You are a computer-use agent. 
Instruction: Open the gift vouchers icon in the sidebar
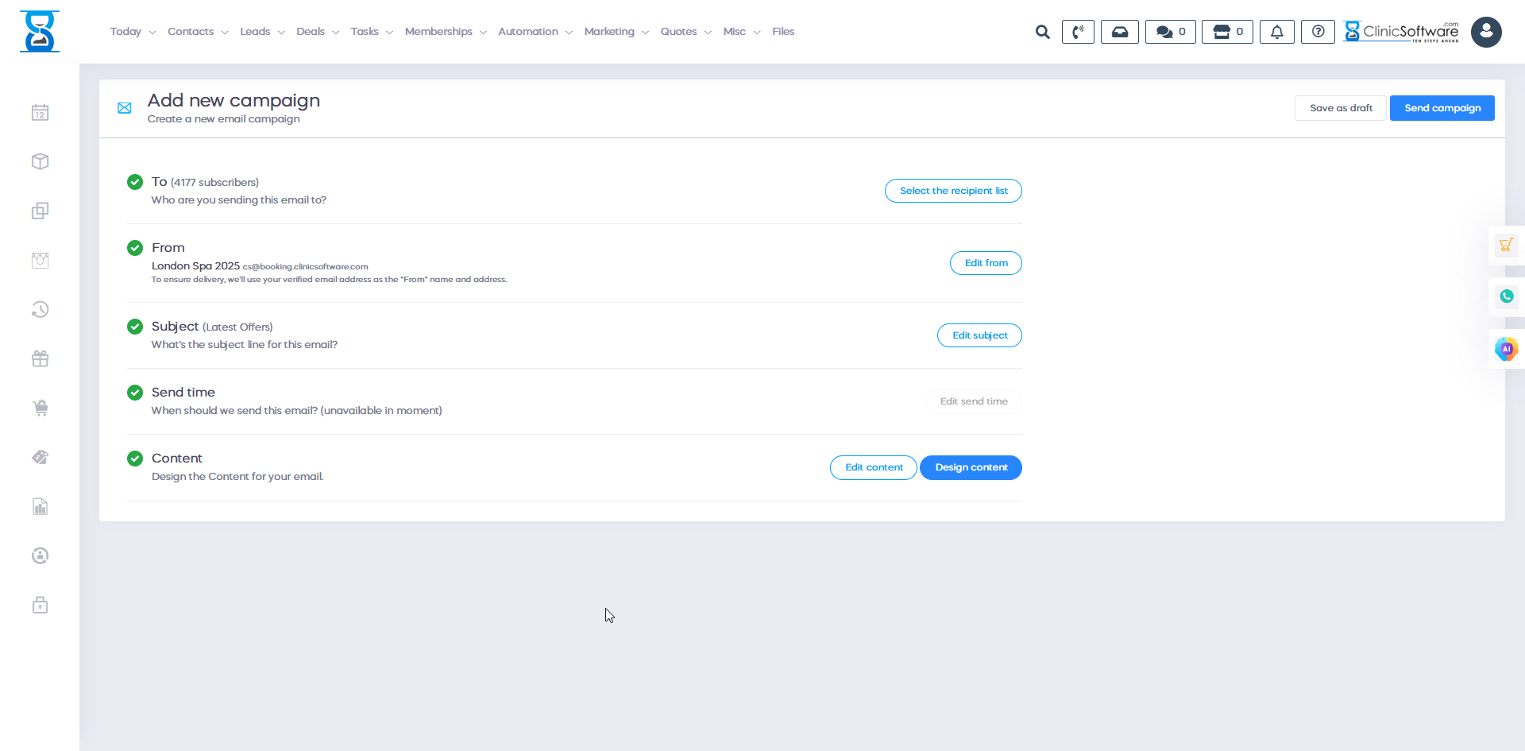(40, 358)
